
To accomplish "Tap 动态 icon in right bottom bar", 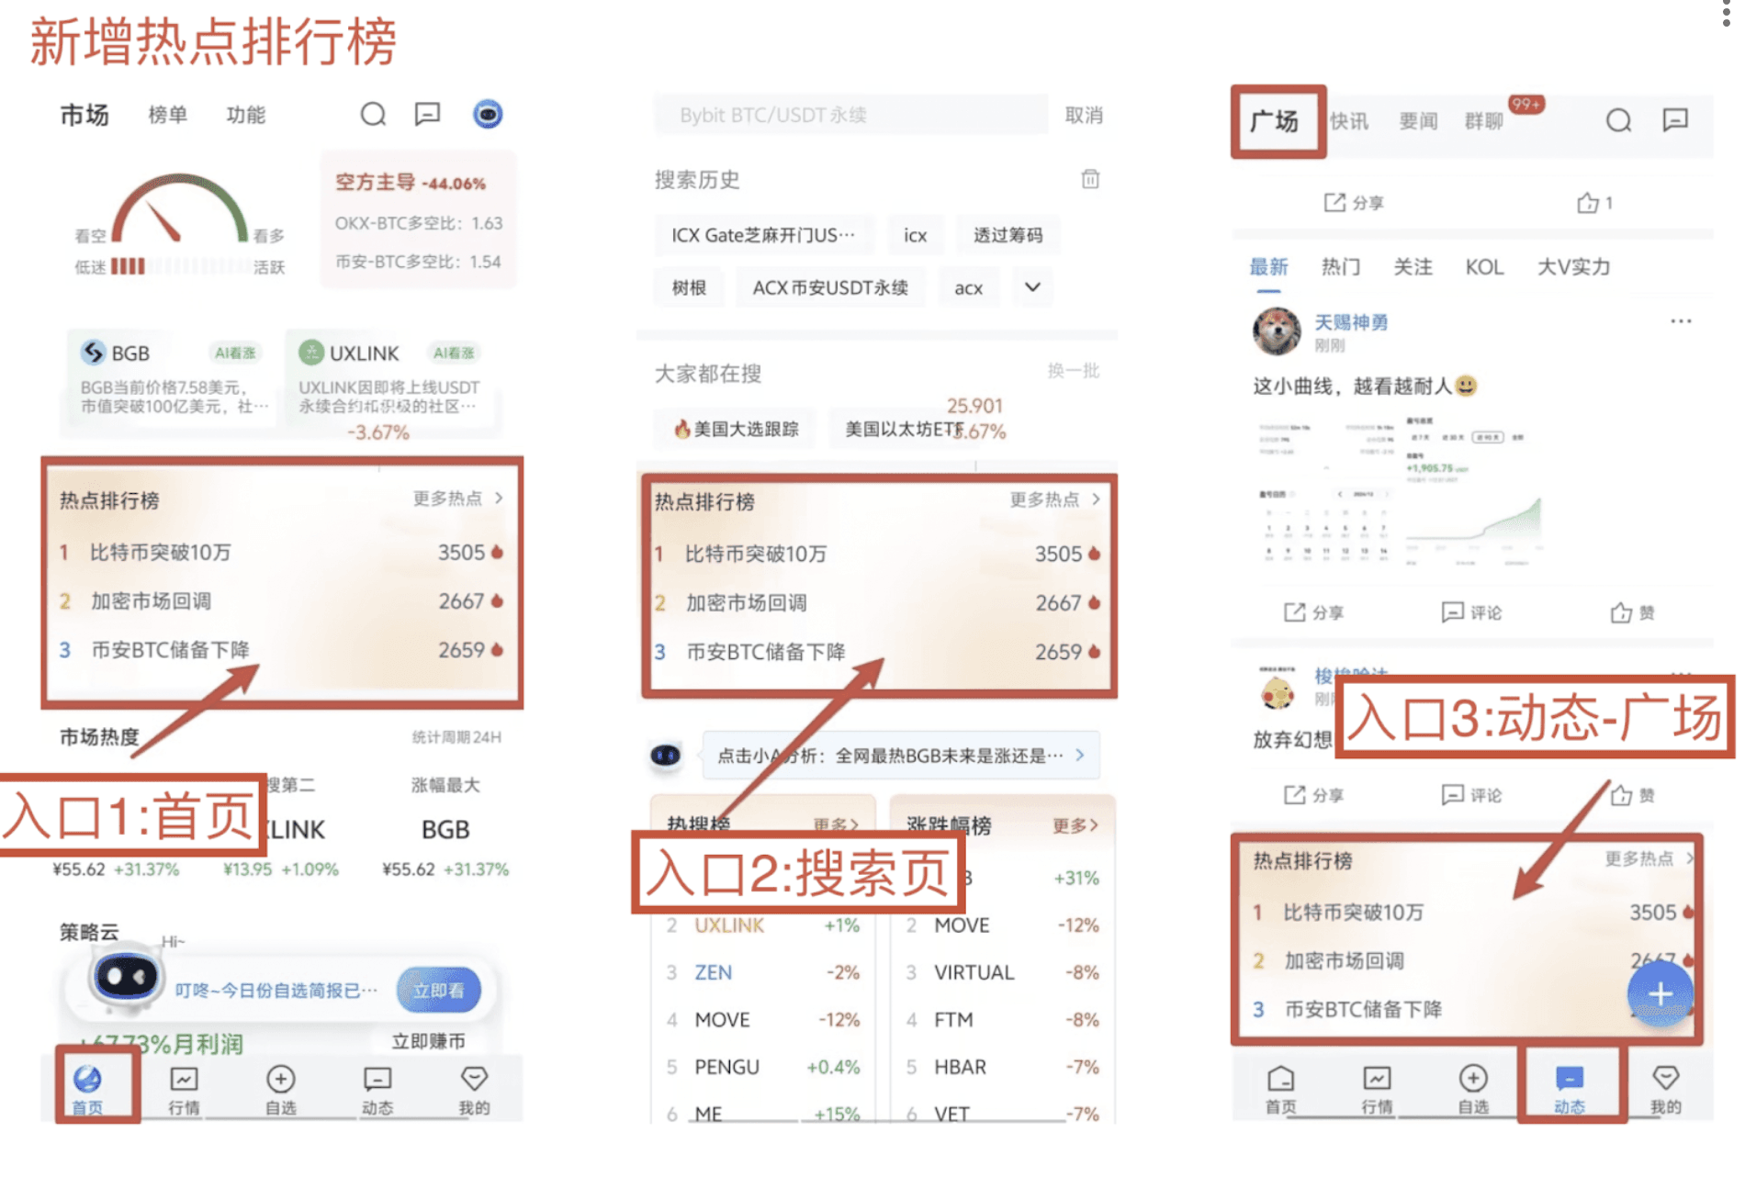I will 1569,1089.
